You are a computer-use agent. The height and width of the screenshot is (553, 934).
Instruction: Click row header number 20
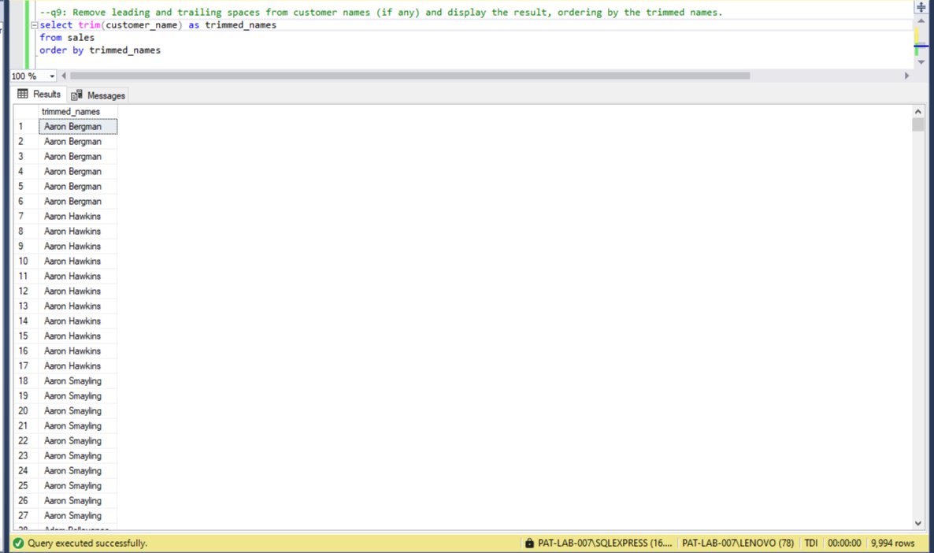click(26, 410)
